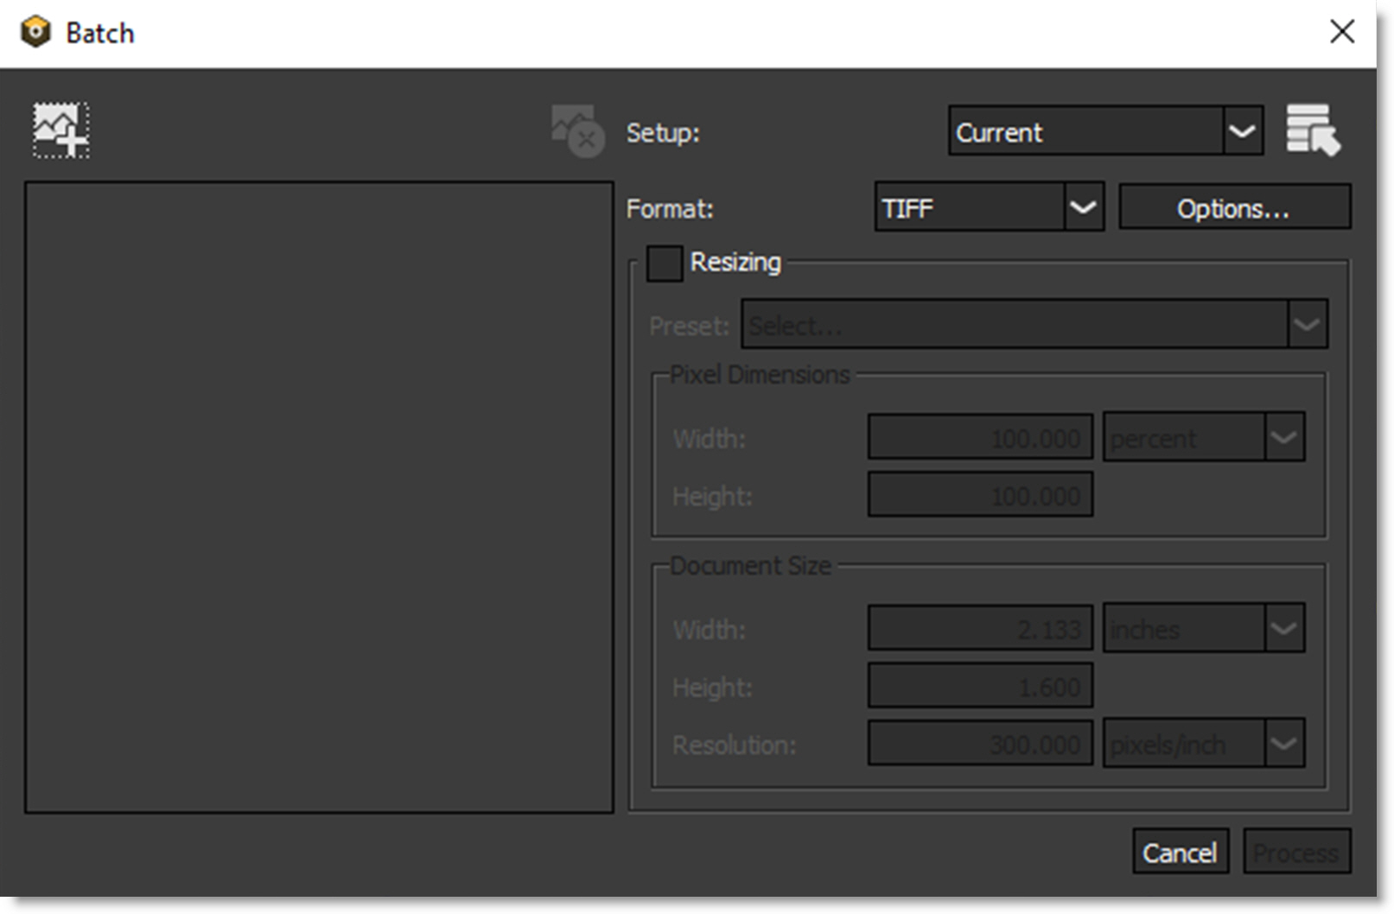The width and height of the screenshot is (1394, 914).
Task: Open the inches units dropdown
Action: [1203, 628]
